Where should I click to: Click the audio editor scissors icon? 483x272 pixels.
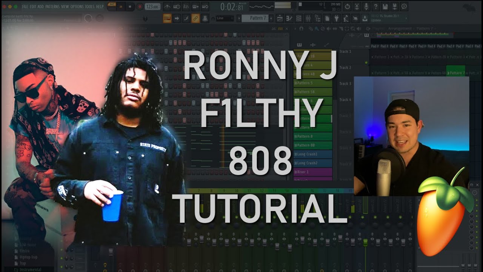click(x=357, y=6)
